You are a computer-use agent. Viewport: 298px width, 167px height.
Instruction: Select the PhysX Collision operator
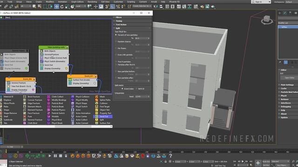click(x=82, y=96)
